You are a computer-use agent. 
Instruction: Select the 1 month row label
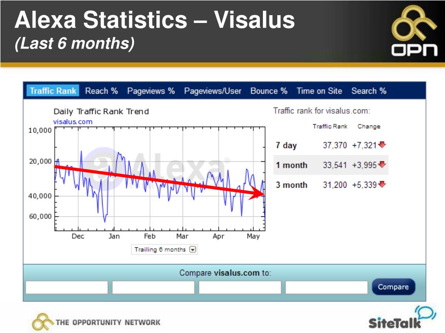pyautogui.click(x=292, y=165)
